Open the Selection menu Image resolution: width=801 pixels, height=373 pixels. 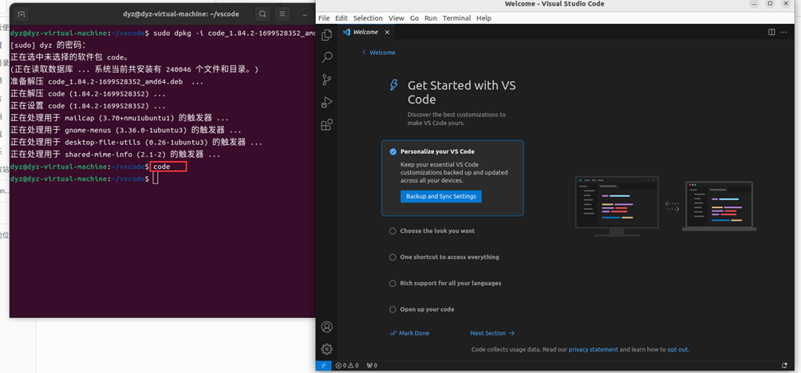click(x=368, y=18)
